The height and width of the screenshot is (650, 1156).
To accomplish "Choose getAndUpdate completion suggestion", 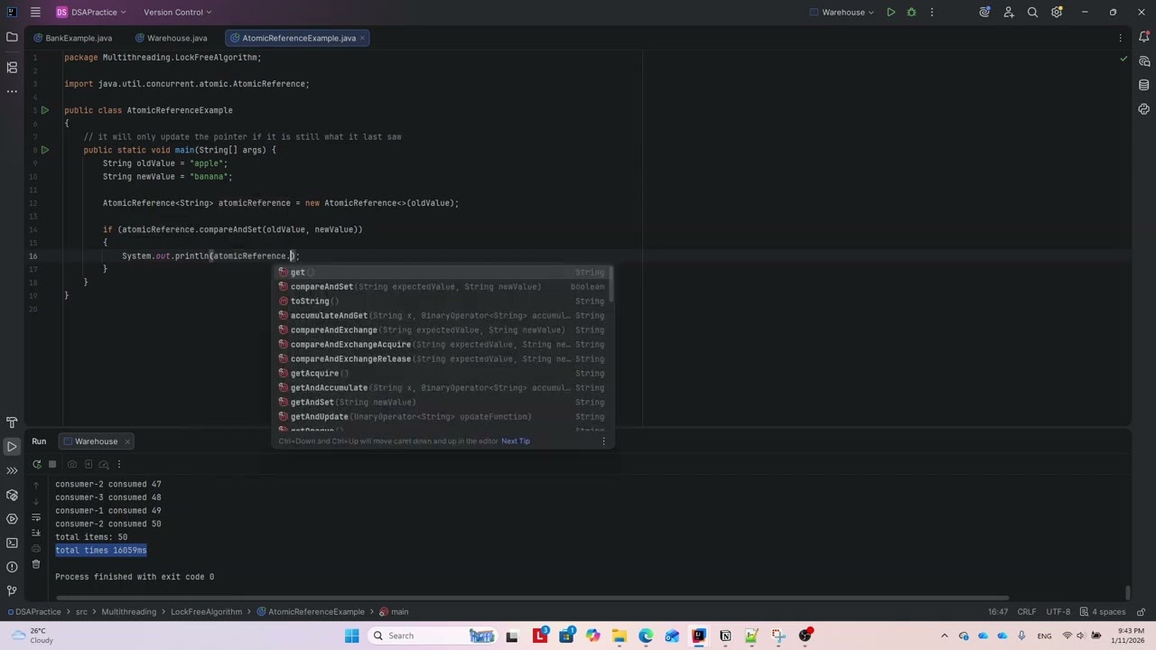I will pos(443,417).
